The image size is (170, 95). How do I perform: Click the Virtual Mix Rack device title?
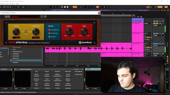click(96, 69)
